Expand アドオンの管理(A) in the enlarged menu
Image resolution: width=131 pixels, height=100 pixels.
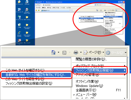[x=99, y=75]
